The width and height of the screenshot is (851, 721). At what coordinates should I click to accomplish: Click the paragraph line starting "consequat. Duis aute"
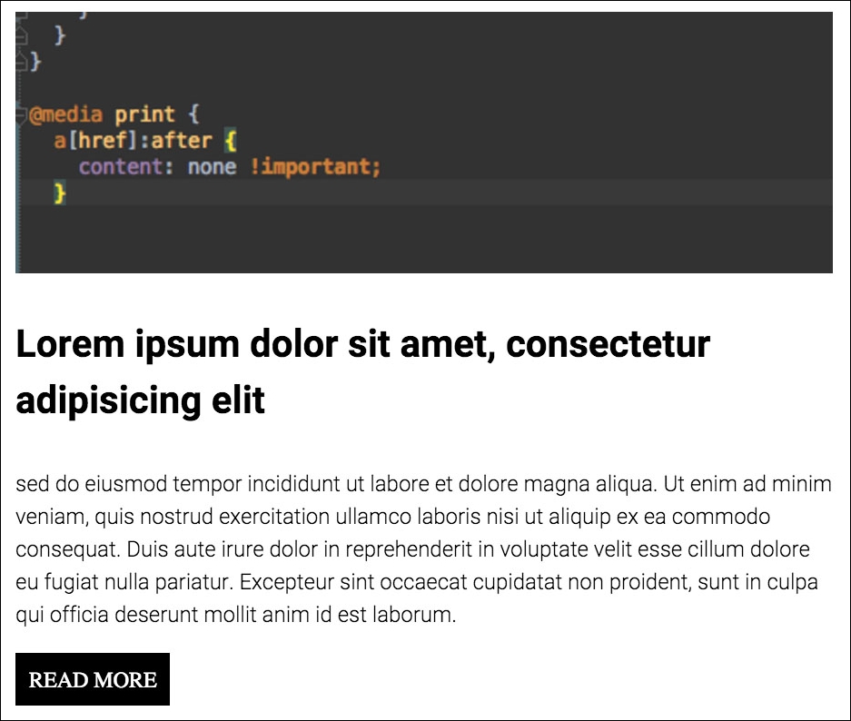point(413,550)
